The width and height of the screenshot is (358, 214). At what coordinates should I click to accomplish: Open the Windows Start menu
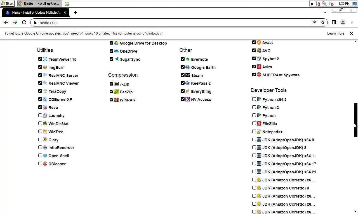click(8, 4)
